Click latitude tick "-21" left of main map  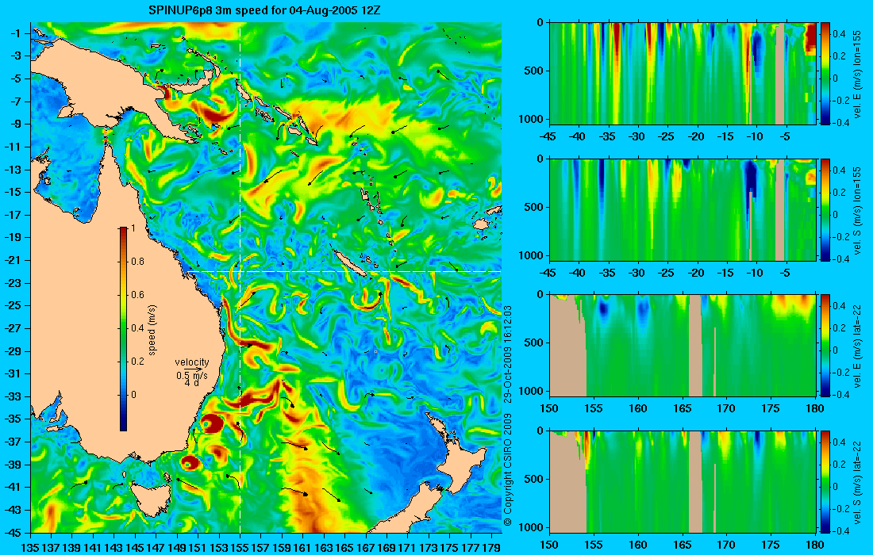pyautogui.click(x=14, y=260)
